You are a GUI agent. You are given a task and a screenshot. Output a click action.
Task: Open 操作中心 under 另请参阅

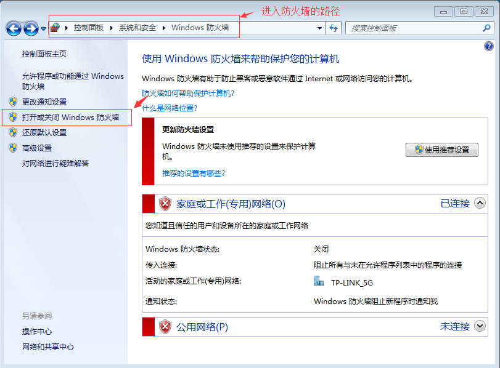[37, 332]
